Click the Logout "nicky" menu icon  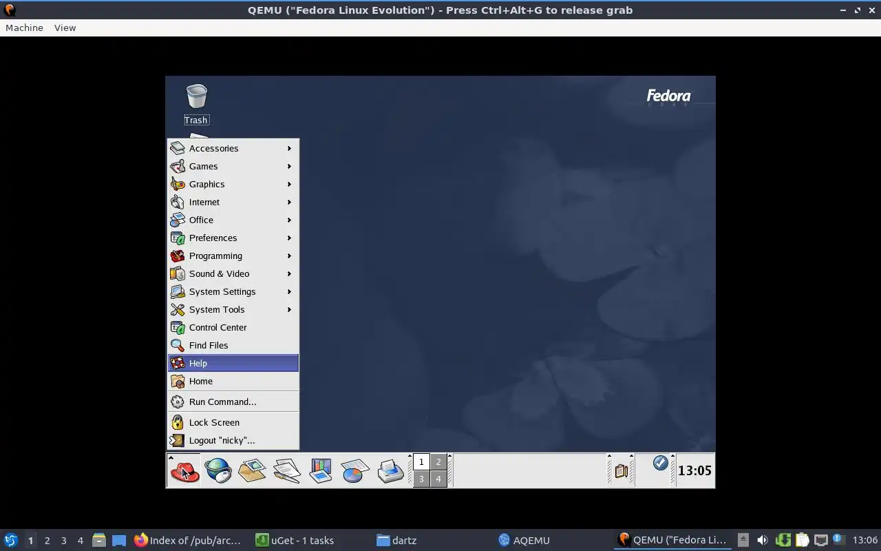click(178, 440)
